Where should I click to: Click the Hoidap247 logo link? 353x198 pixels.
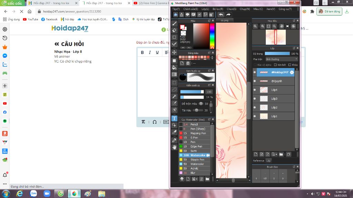pyautogui.click(x=70, y=29)
